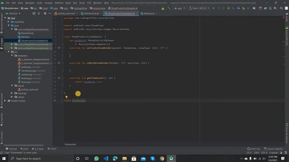Viewport: 289px width, 162px height.
Task: Collapse the java folder node
Action: [9, 26]
